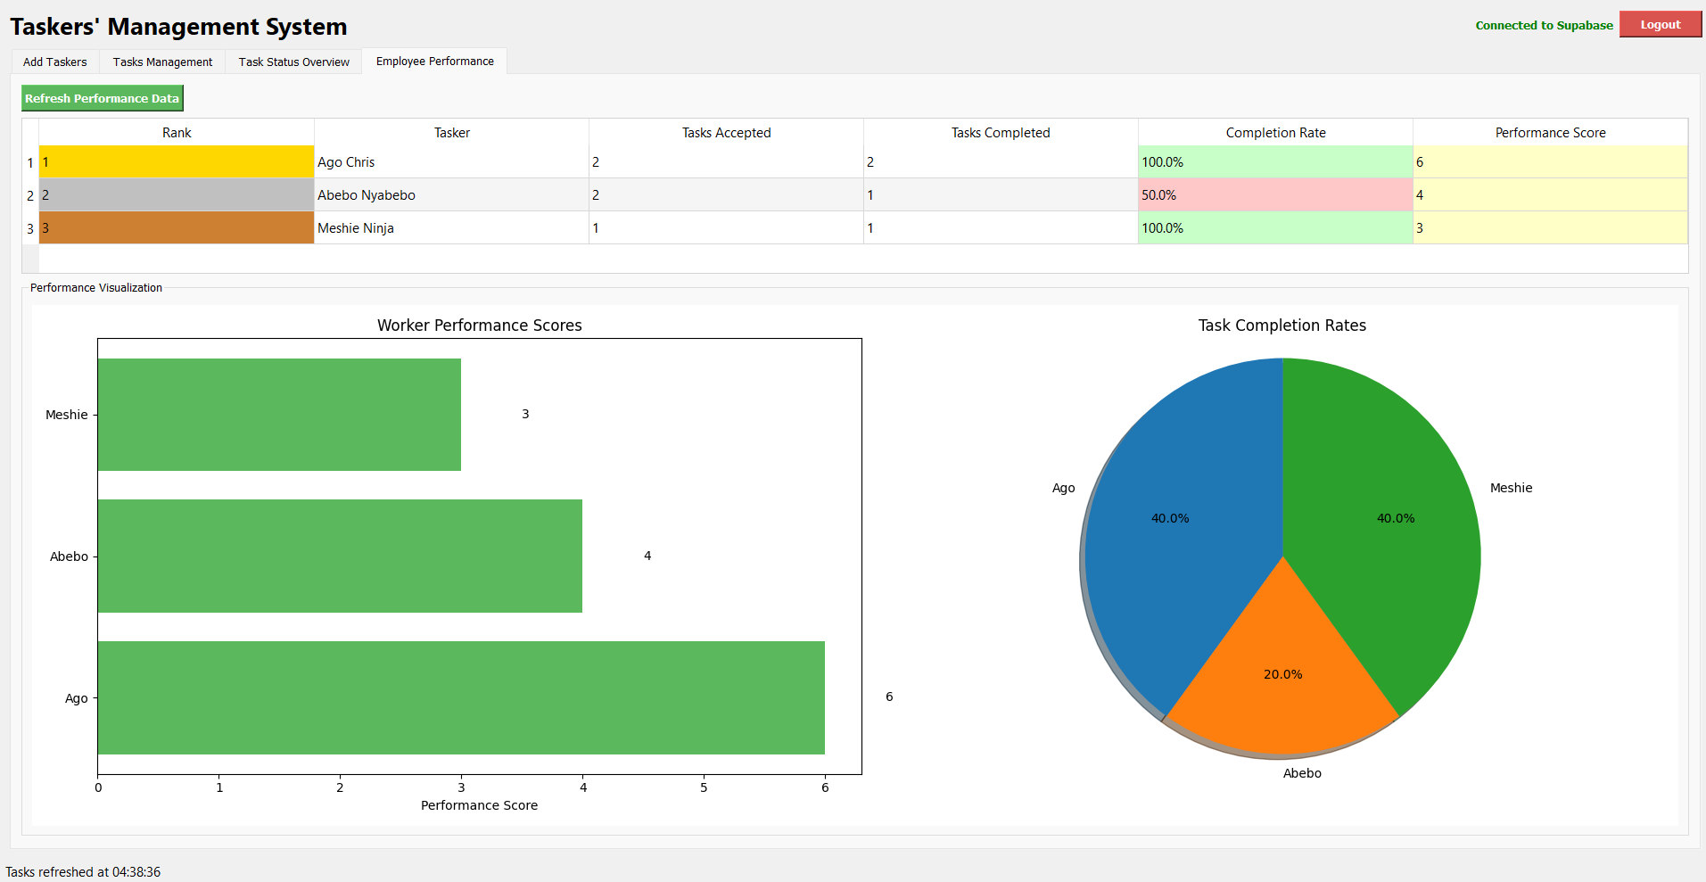Select the Ago Chris tasker cell
The height and width of the screenshot is (882, 1706).
coord(451,162)
